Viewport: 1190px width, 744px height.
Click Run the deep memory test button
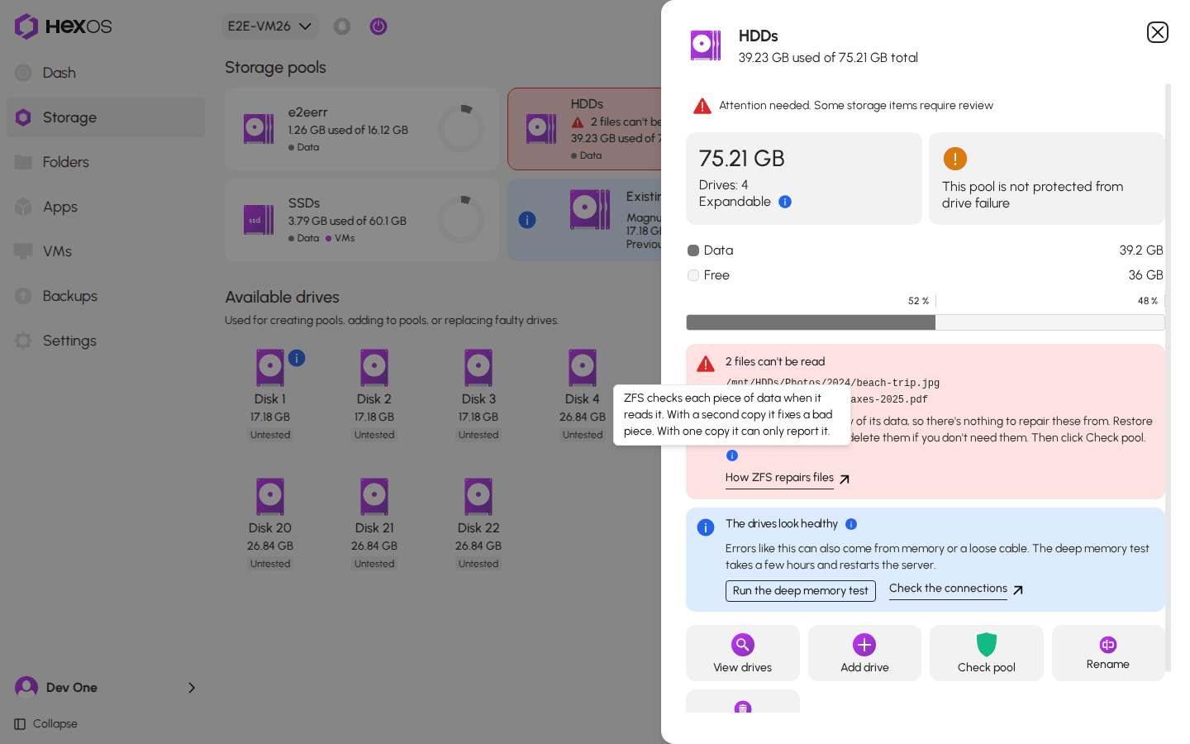click(x=800, y=591)
